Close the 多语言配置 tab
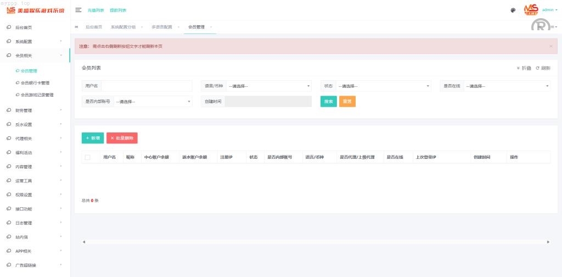The image size is (562, 277). 177,27
